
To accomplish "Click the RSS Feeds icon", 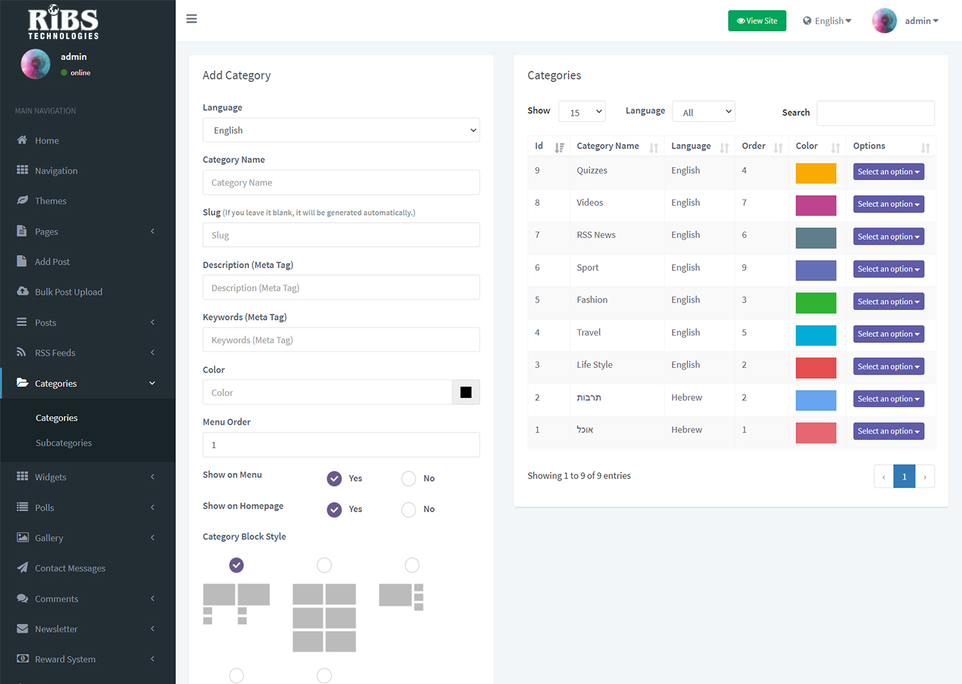I will tap(22, 353).
